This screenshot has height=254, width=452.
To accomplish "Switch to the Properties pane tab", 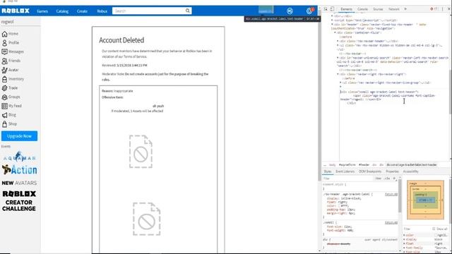I will click(x=392, y=171).
